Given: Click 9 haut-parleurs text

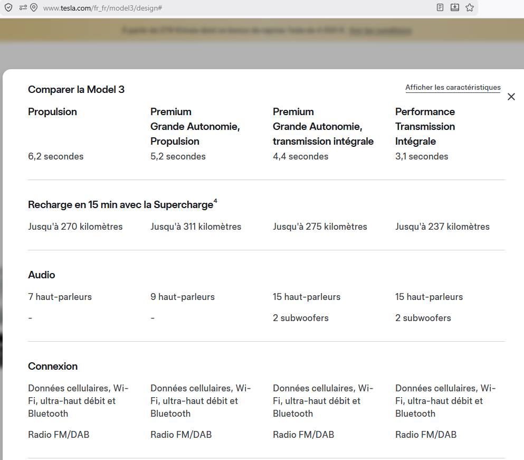Looking at the screenshot, I should tap(183, 297).
